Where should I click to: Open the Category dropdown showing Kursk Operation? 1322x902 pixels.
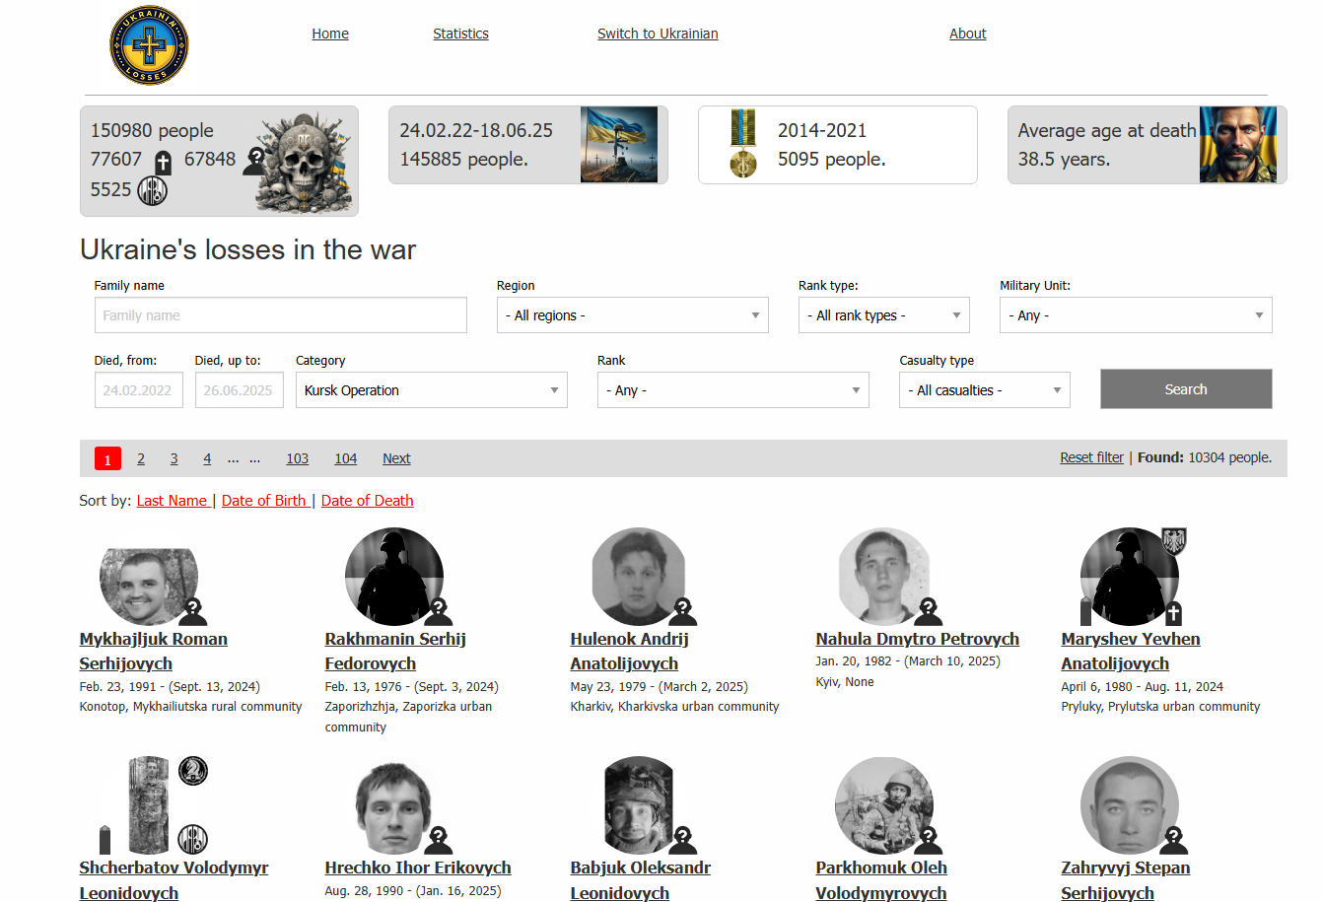(432, 390)
